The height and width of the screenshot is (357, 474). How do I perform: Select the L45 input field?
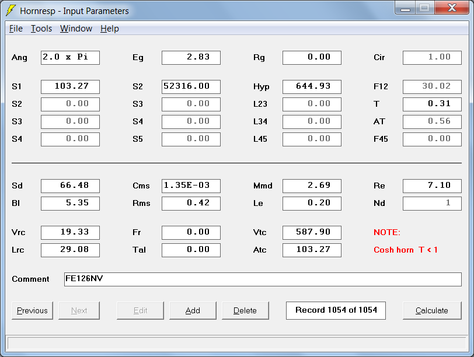[x=312, y=139]
